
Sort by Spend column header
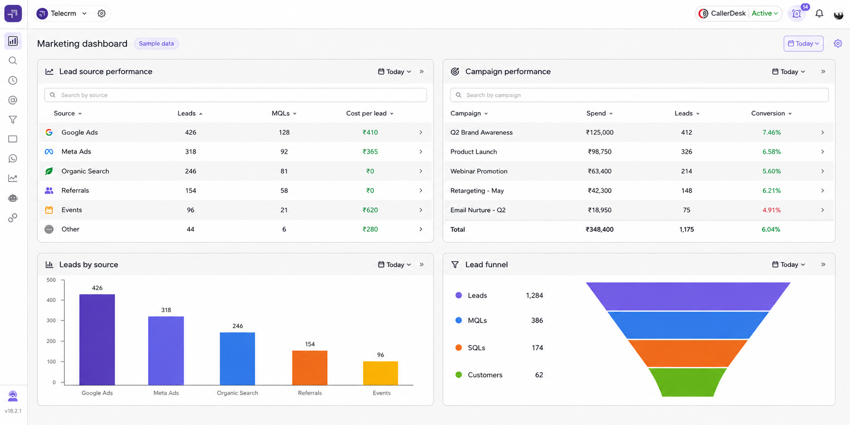[599, 114]
